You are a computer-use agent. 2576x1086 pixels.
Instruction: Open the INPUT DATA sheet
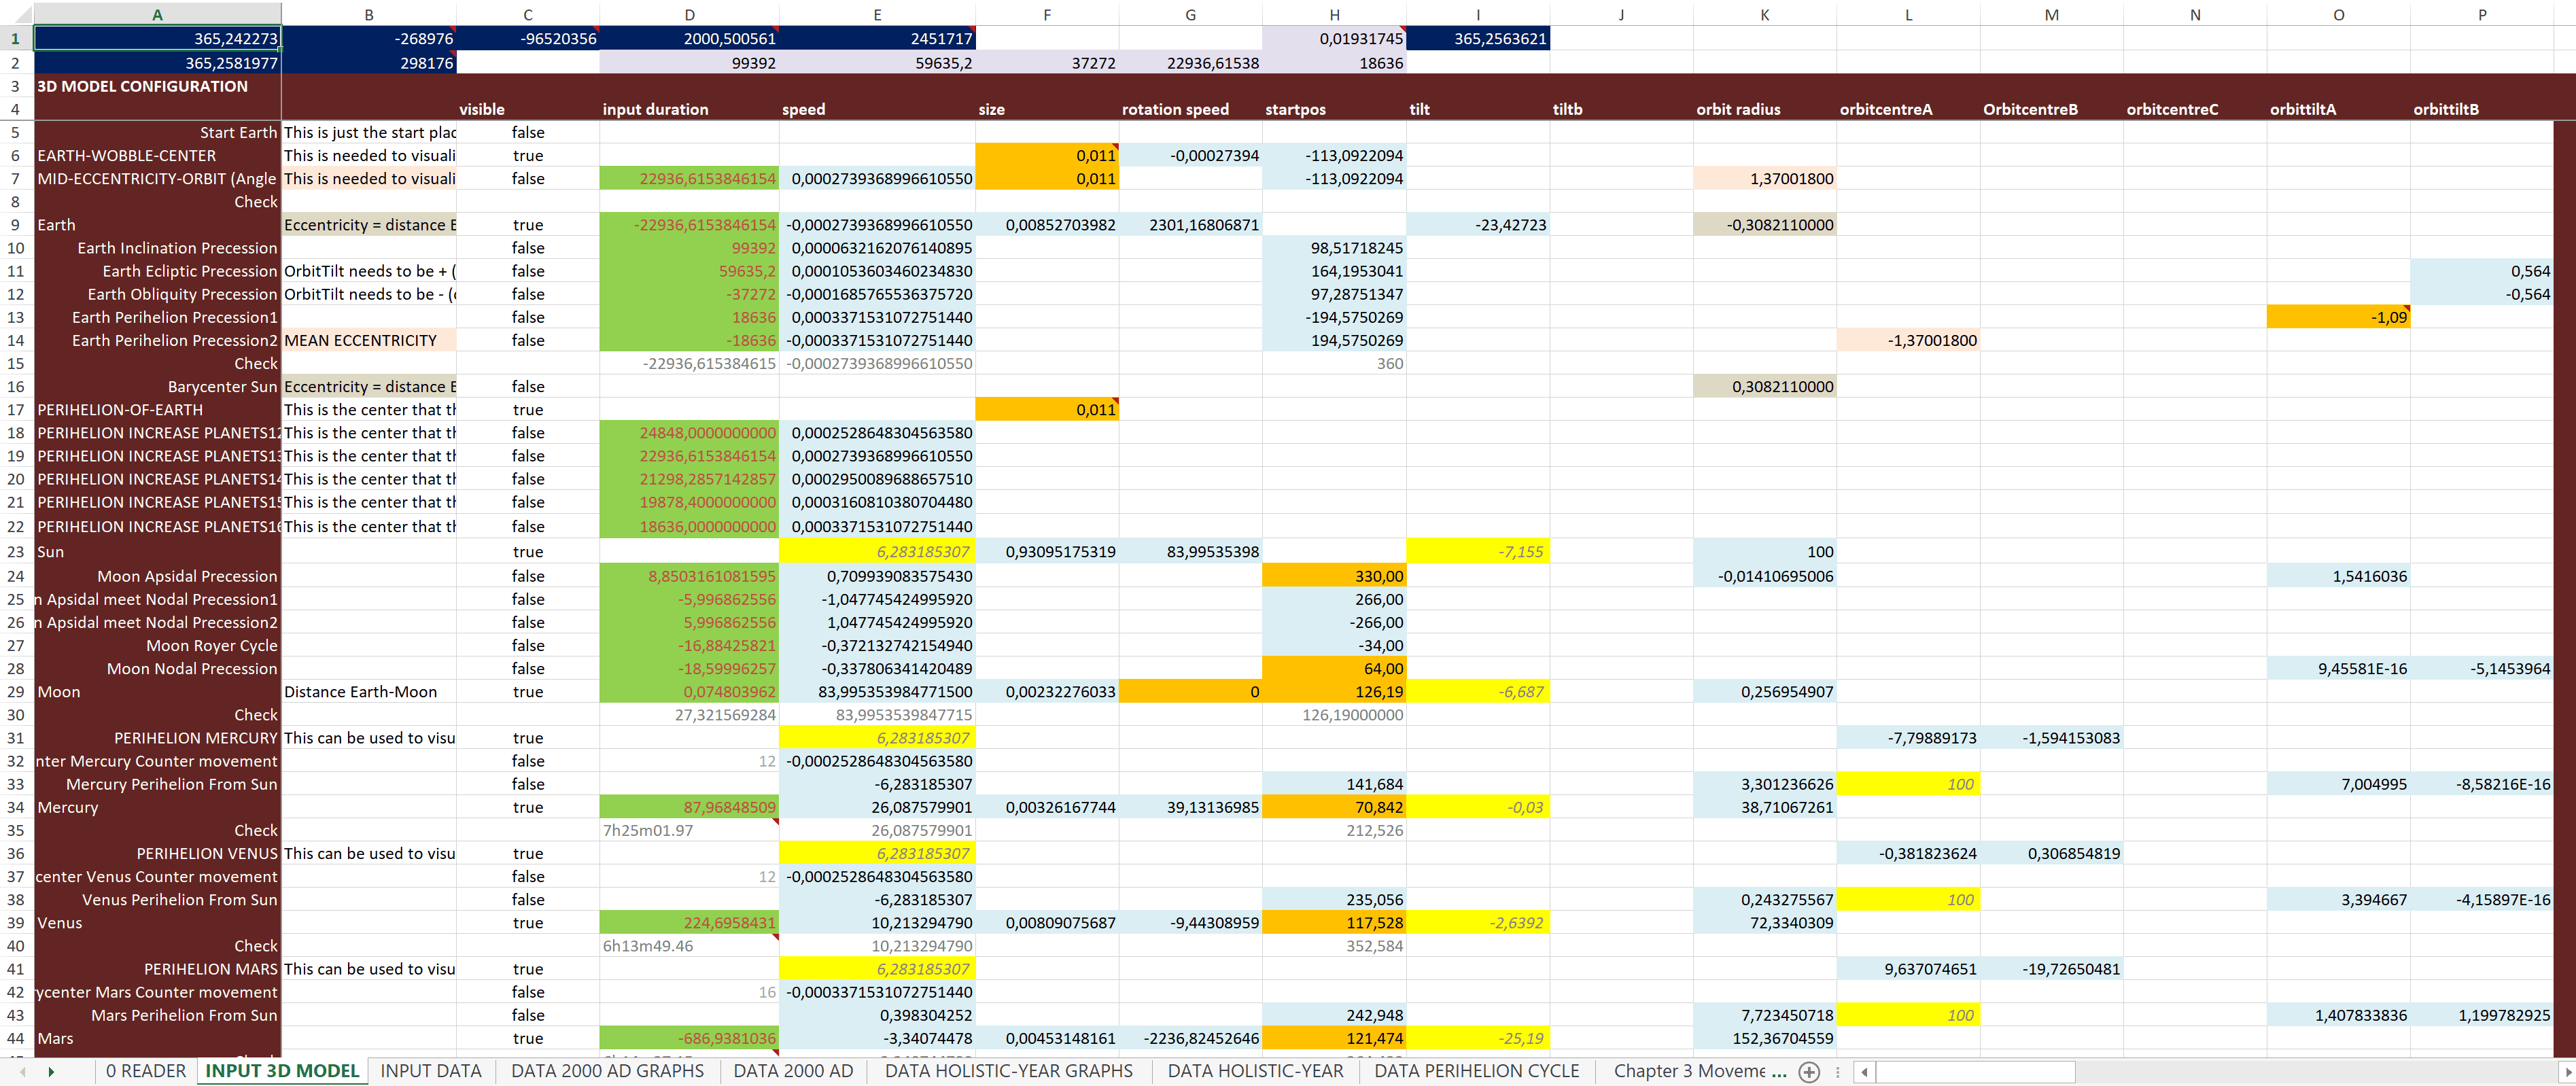pyautogui.click(x=430, y=1070)
